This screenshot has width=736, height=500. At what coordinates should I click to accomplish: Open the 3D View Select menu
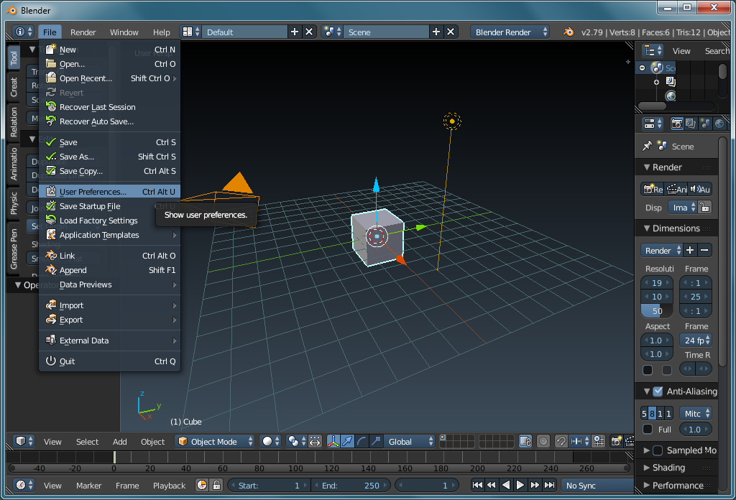point(87,441)
